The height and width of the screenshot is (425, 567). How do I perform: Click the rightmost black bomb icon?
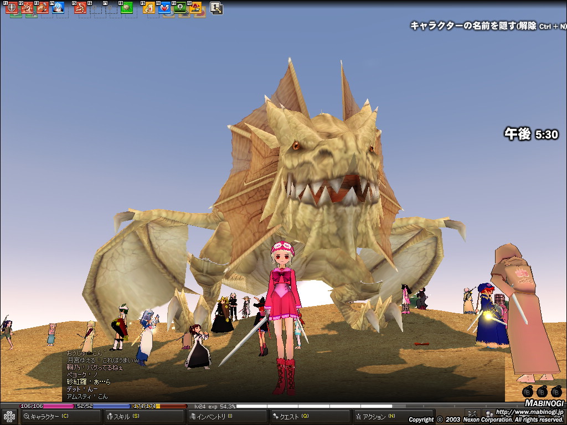pos(556,391)
